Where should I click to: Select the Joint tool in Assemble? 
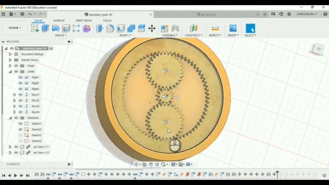[x=175, y=28]
